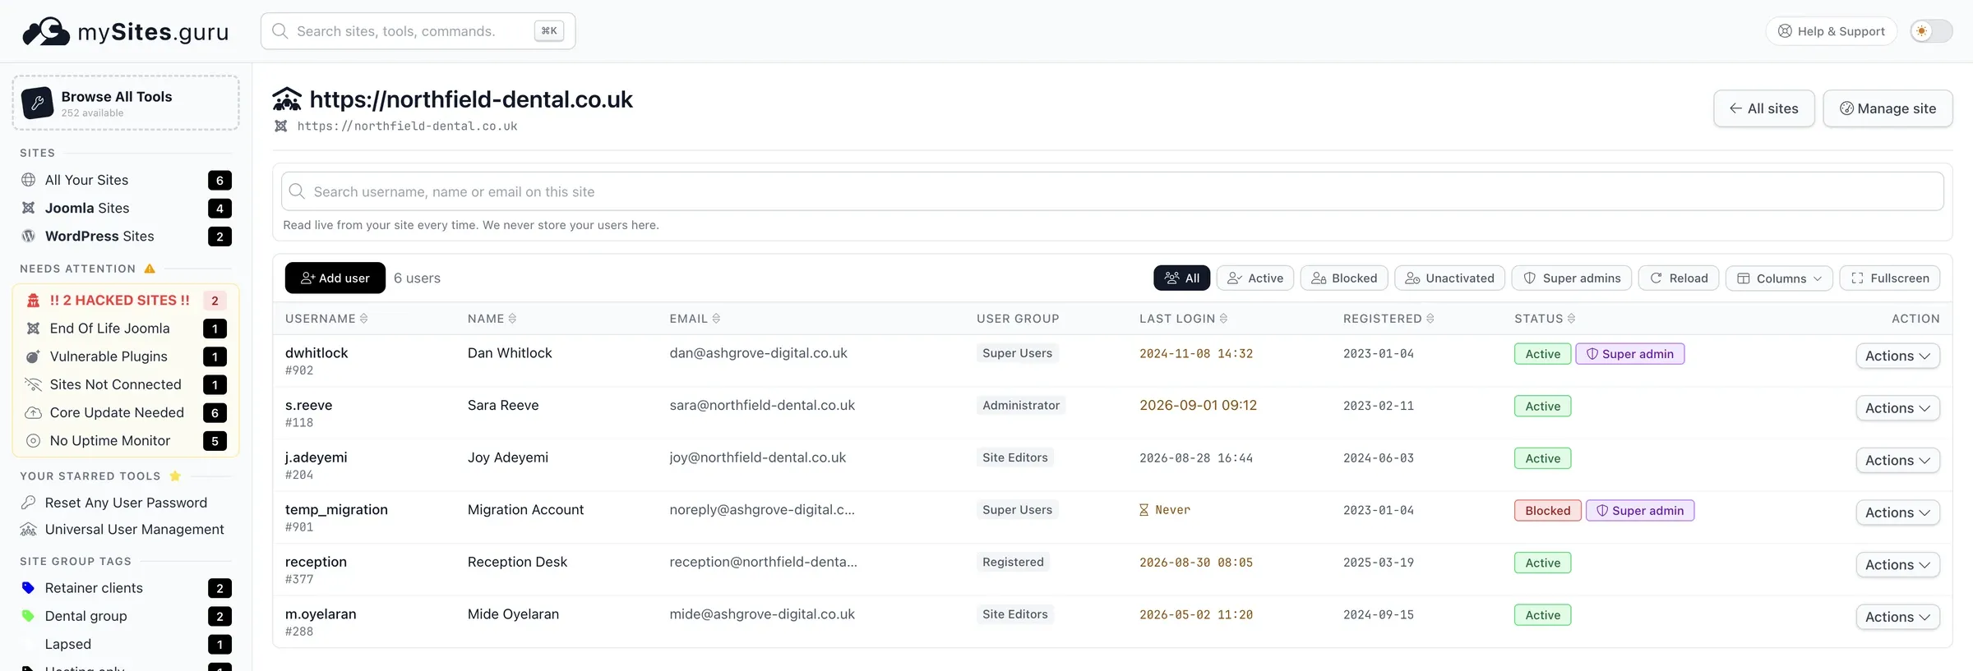Screen dimensions: 1973x671
Task: Click email dan@ashgrove-digital.co.uk
Action: coord(758,353)
